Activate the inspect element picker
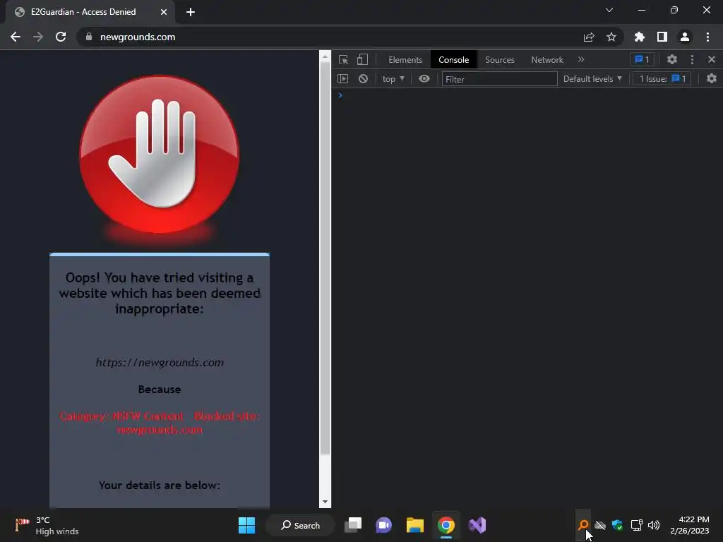The image size is (723, 542). [x=344, y=59]
